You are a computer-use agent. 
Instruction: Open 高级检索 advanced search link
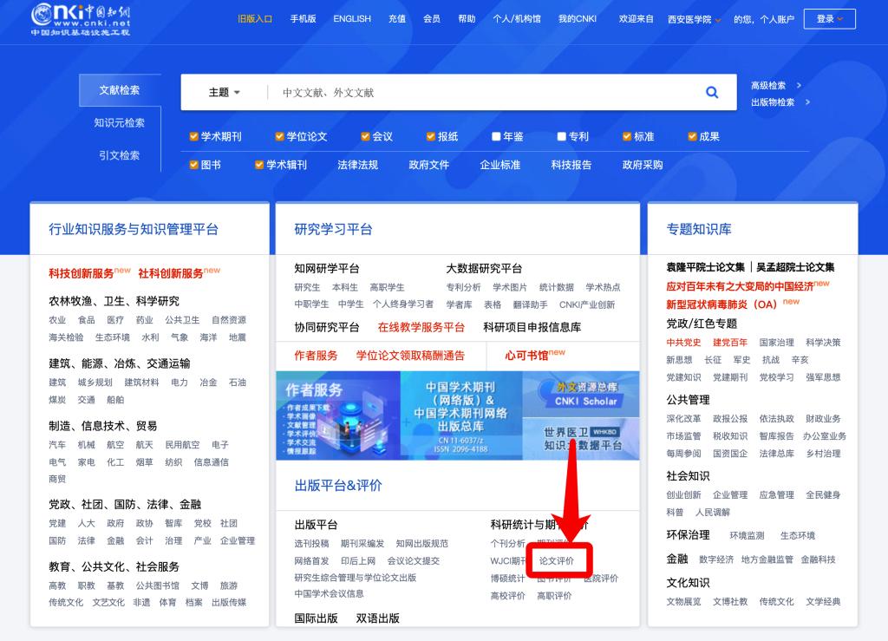pos(768,86)
